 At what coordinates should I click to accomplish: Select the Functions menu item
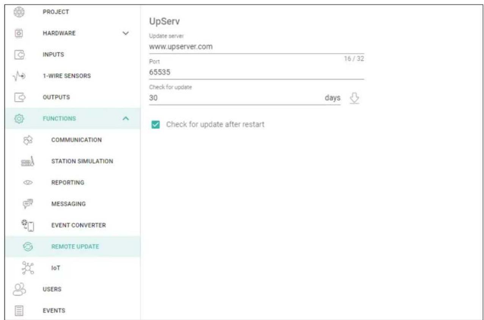(60, 119)
